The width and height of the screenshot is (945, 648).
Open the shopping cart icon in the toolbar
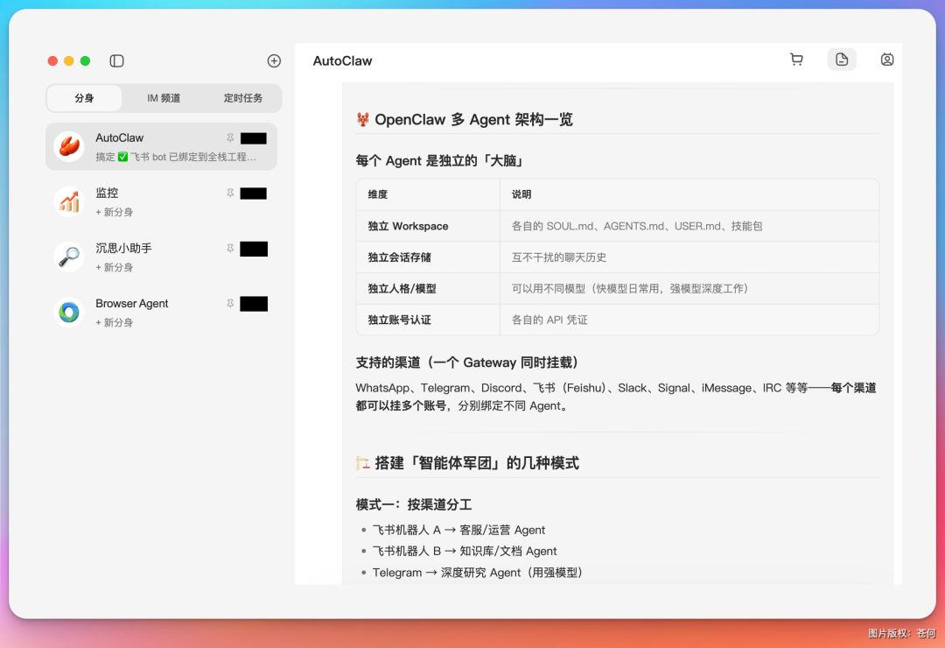click(x=796, y=59)
